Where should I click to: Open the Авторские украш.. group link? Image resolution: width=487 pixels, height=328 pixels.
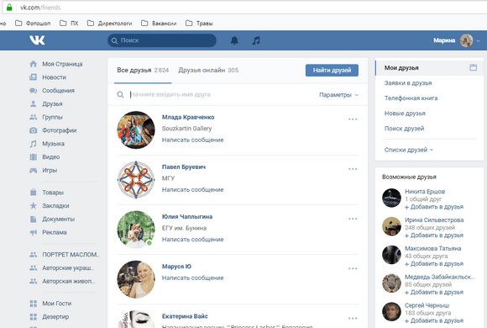68,268
